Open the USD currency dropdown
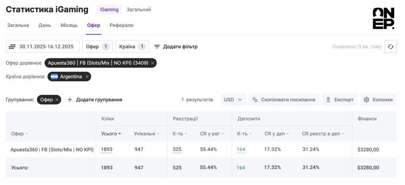The height and width of the screenshot is (185, 405). [x=233, y=100]
